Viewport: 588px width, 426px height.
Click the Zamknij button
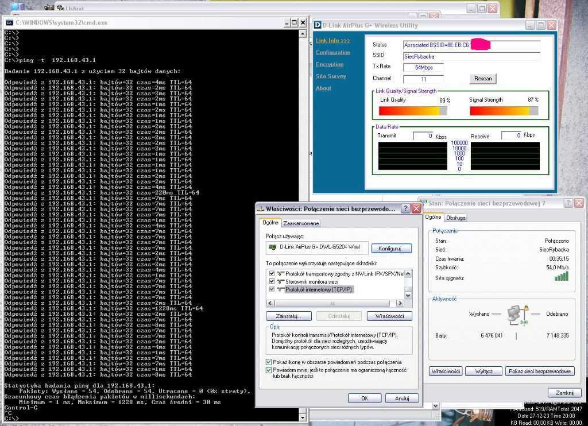[564, 393]
